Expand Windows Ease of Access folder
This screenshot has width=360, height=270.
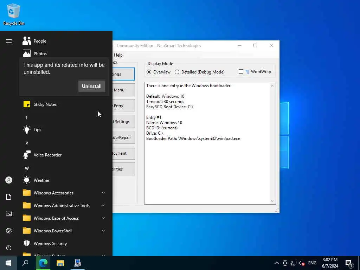tap(64, 218)
